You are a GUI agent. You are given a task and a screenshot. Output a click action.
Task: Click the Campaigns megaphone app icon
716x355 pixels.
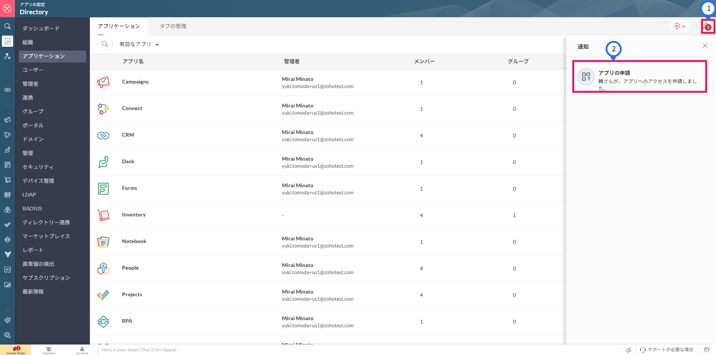tap(103, 82)
